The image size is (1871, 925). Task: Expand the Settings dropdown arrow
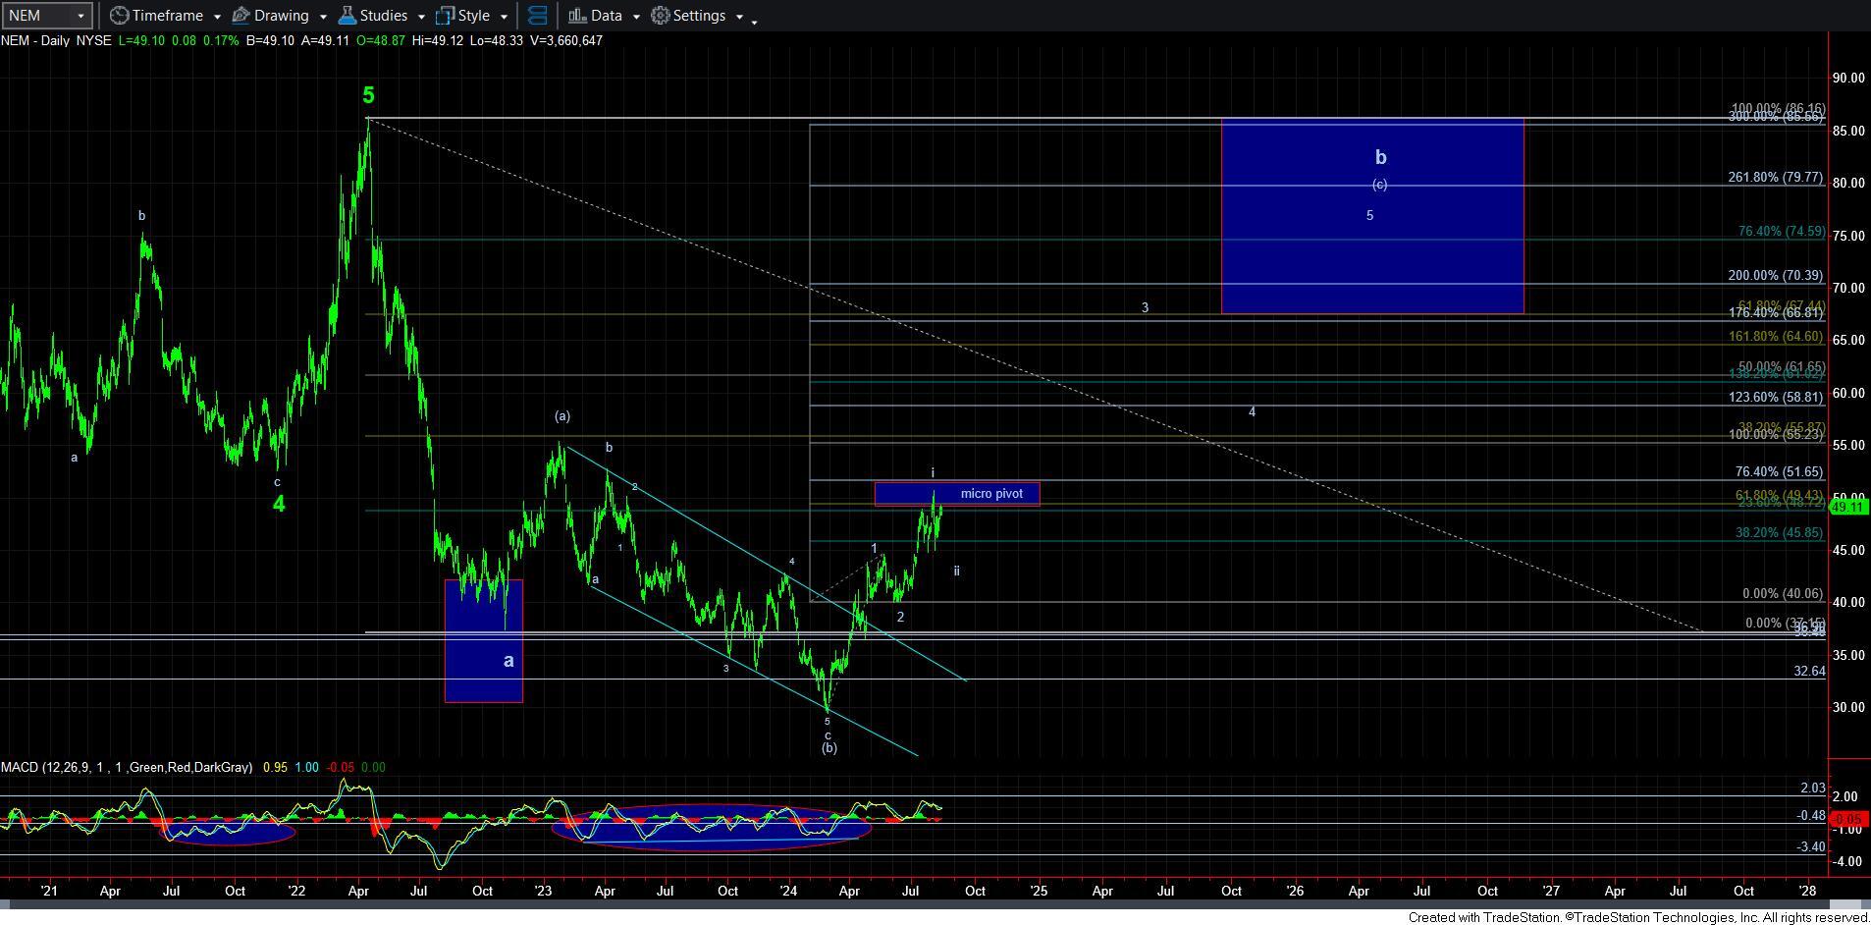coord(739,17)
